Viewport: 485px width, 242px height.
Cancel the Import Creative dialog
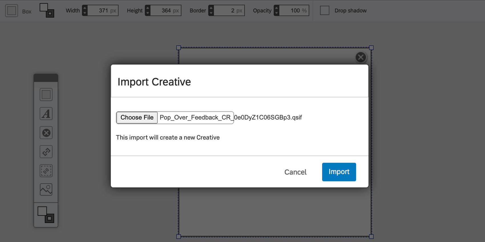295,172
